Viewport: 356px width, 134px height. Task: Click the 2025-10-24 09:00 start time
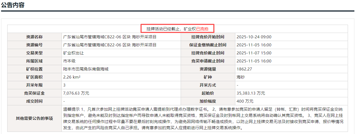click(x=254, y=37)
